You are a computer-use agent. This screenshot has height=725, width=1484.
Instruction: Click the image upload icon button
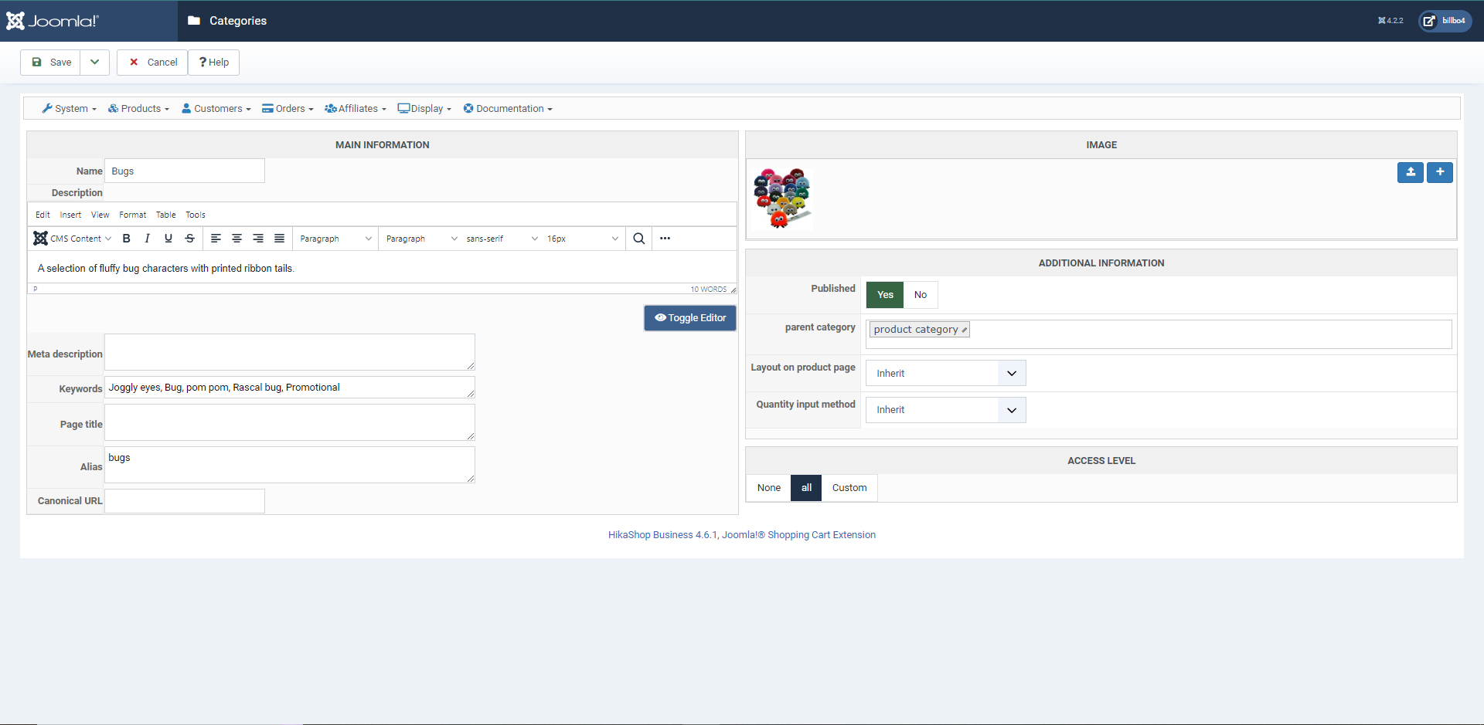1411,172
